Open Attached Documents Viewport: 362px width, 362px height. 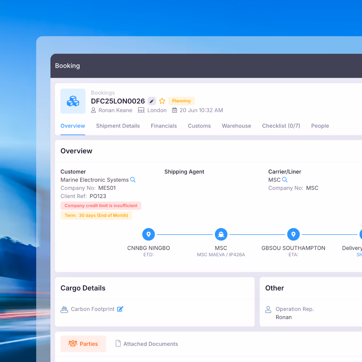(x=146, y=344)
